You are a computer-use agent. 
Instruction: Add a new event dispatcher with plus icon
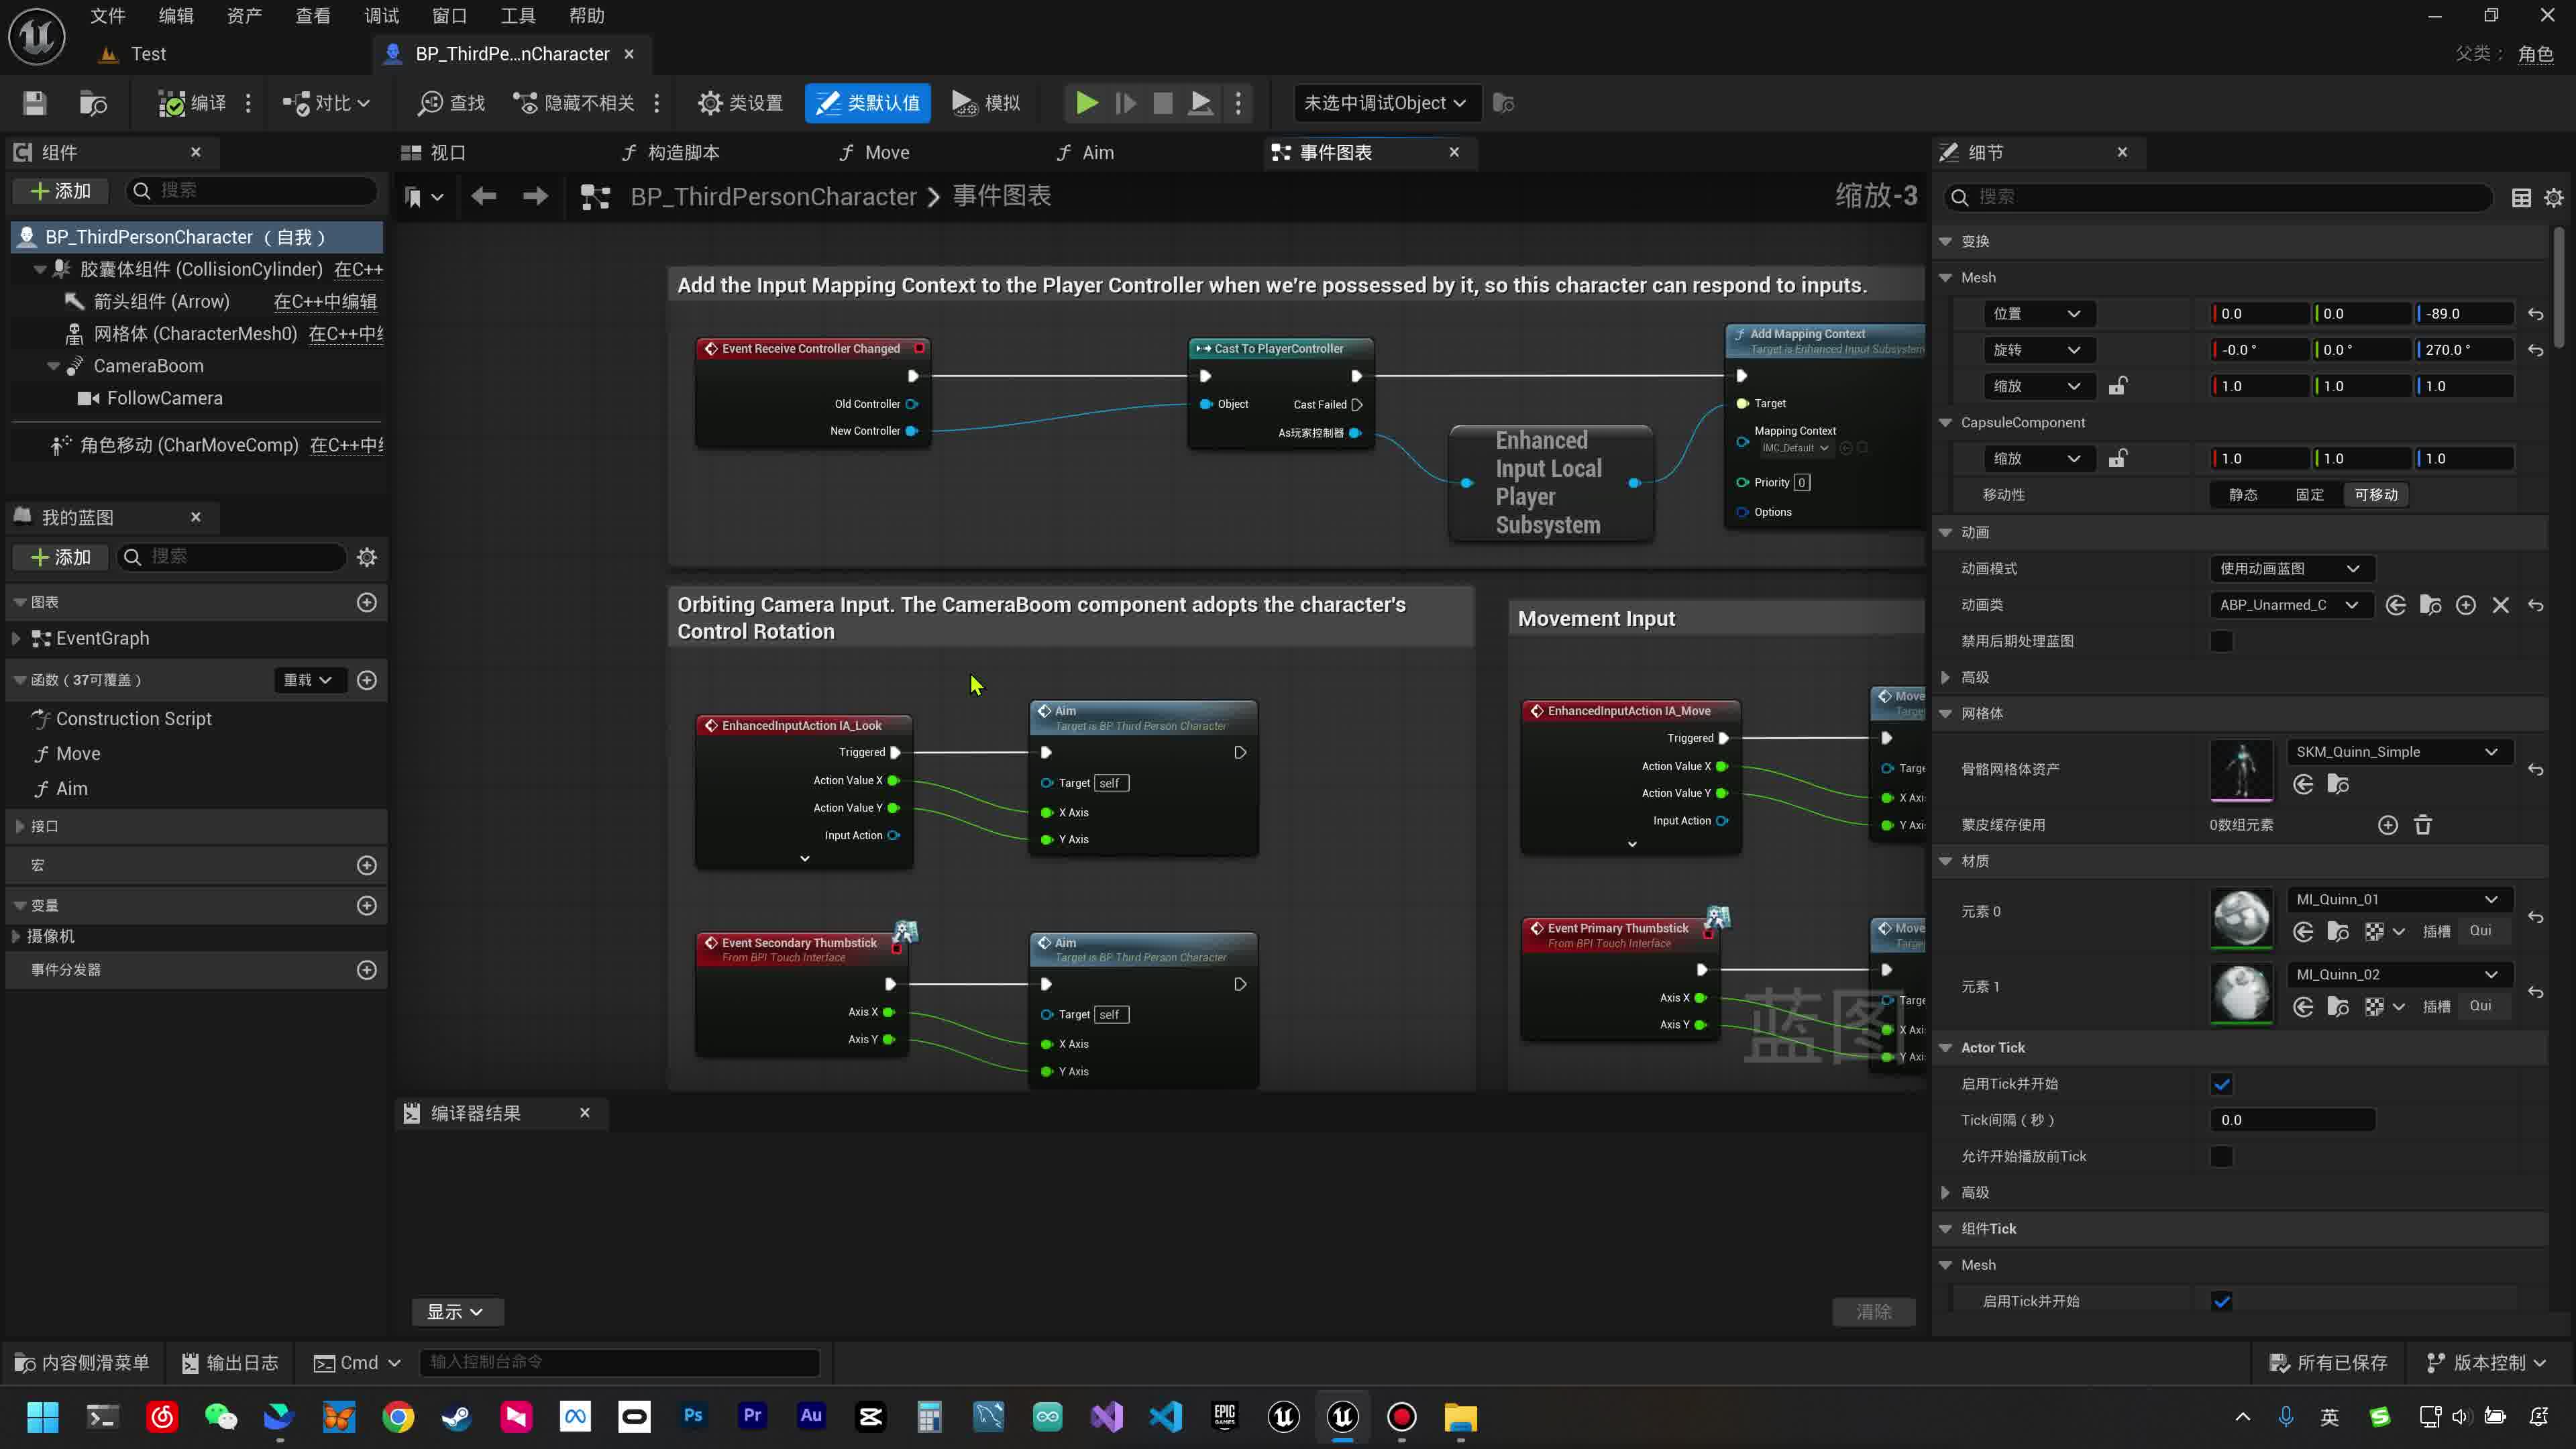367,970
